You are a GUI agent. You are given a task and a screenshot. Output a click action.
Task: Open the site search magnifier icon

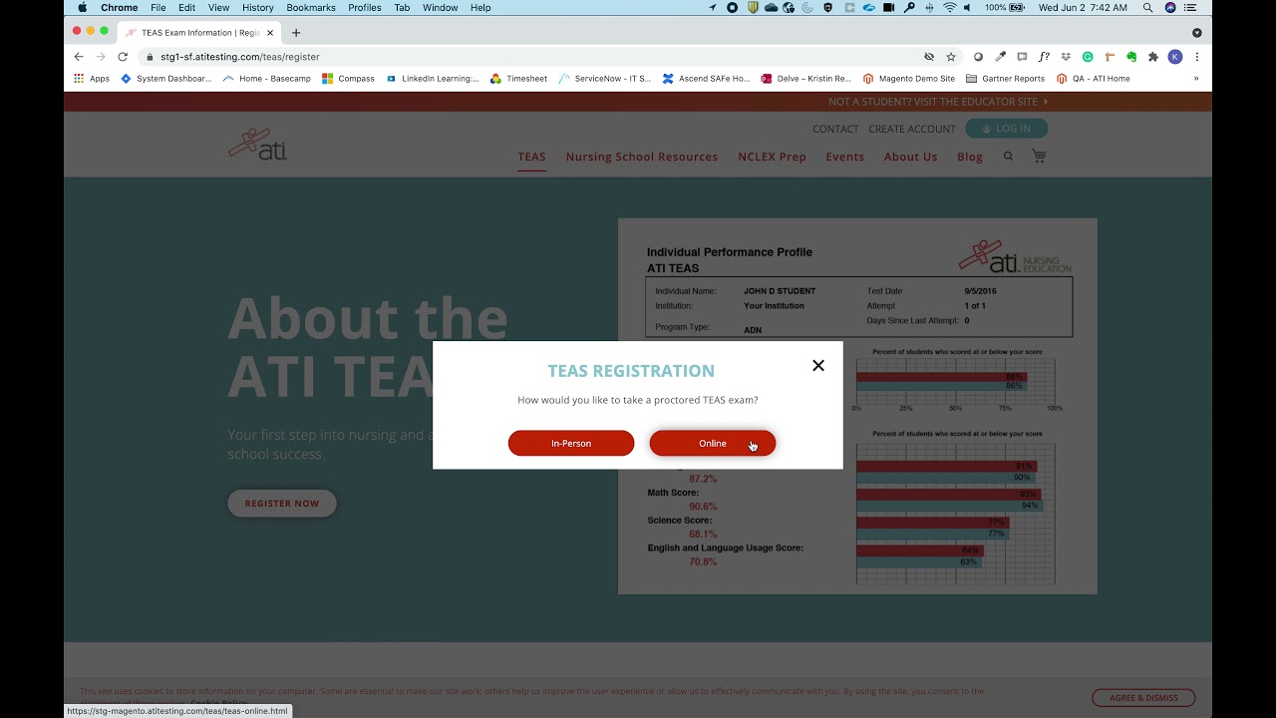(1008, 157)
